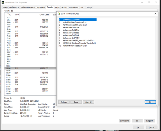Open the TCP/IP tab
The height and width of the screenshot is (131, 161).
(57, 7)
